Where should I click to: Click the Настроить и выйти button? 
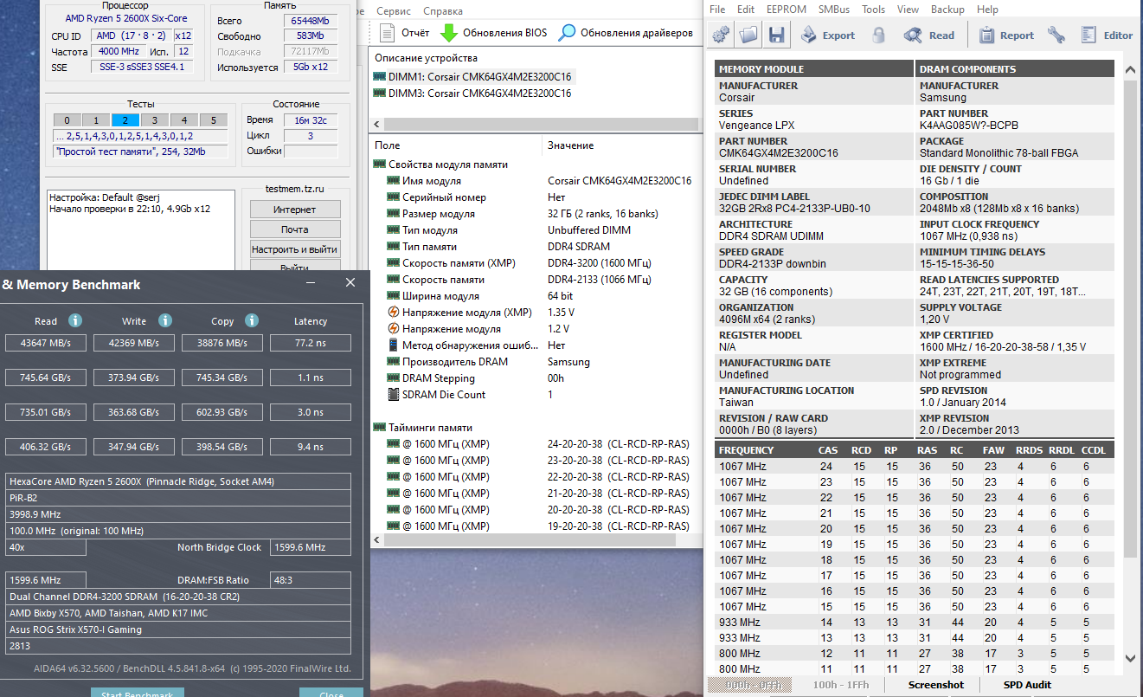coord(295,249)
